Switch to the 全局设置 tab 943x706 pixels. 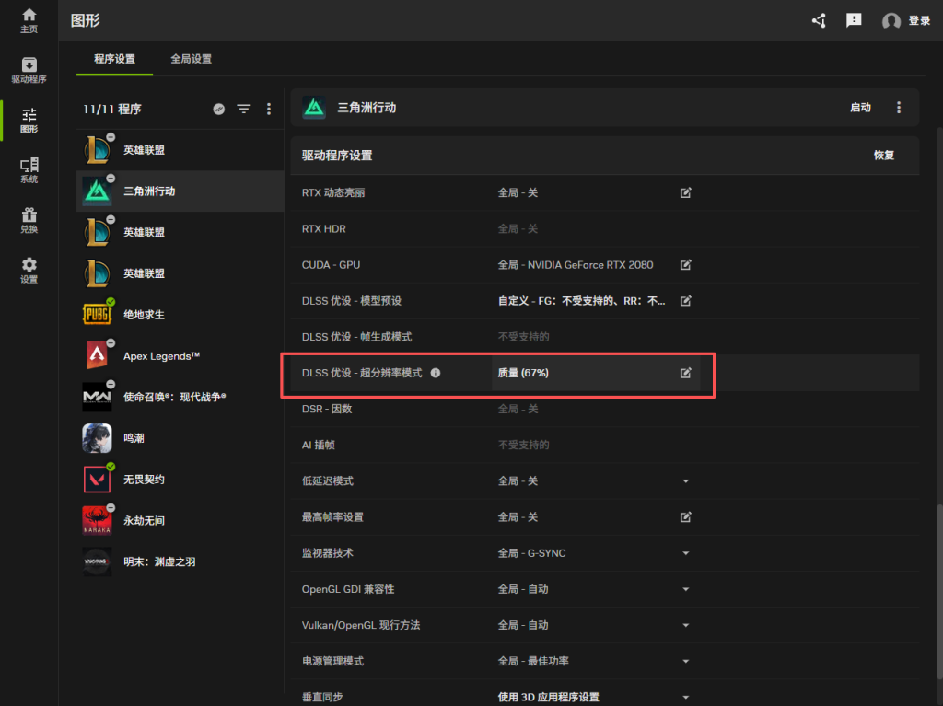pyautogui.click(x=191, y=59)
